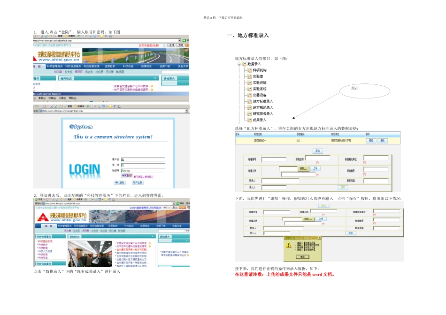
Task: Click 确认登陆 button on the login page
Action: (119, 183)
